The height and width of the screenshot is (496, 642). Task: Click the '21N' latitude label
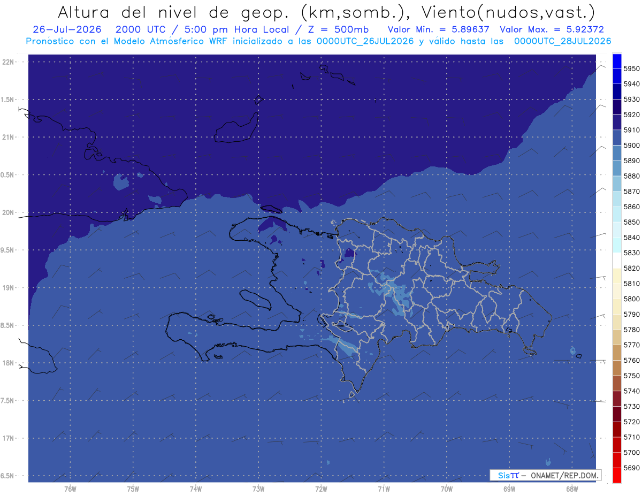tap(9, 137)
